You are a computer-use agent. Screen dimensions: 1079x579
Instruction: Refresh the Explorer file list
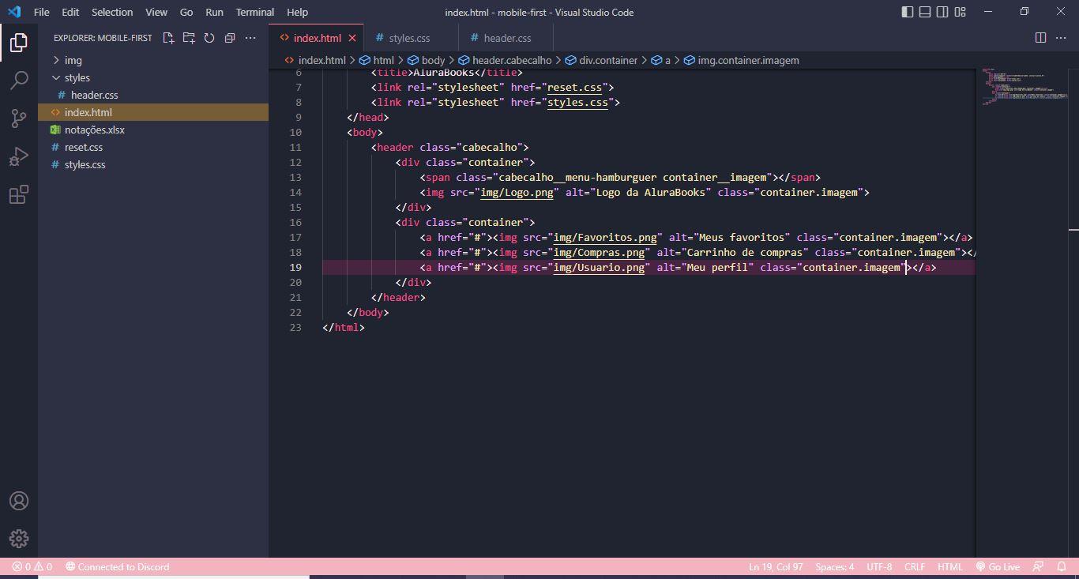(209, 38)
